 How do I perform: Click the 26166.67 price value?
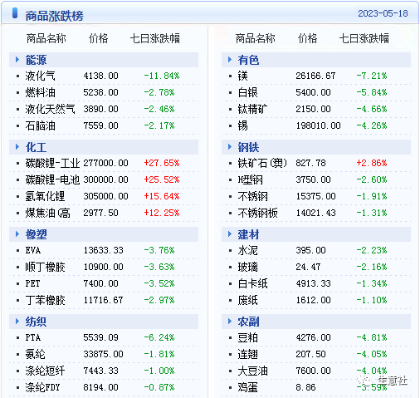[315, 76]
